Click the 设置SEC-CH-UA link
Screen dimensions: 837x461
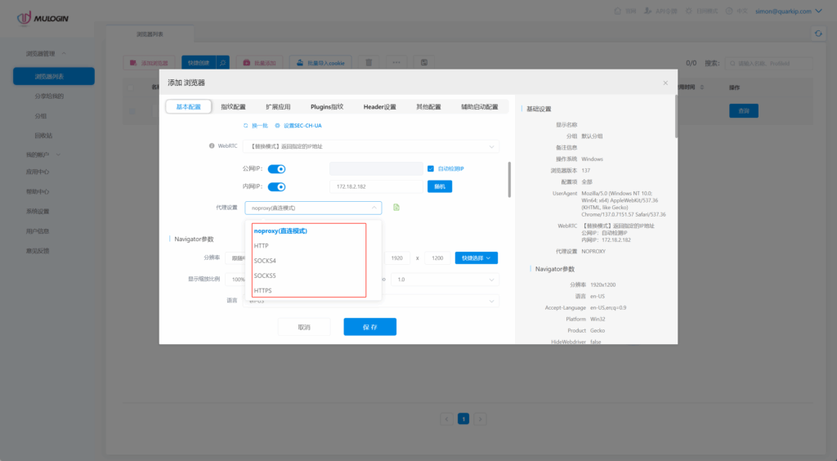pos(298,125)
